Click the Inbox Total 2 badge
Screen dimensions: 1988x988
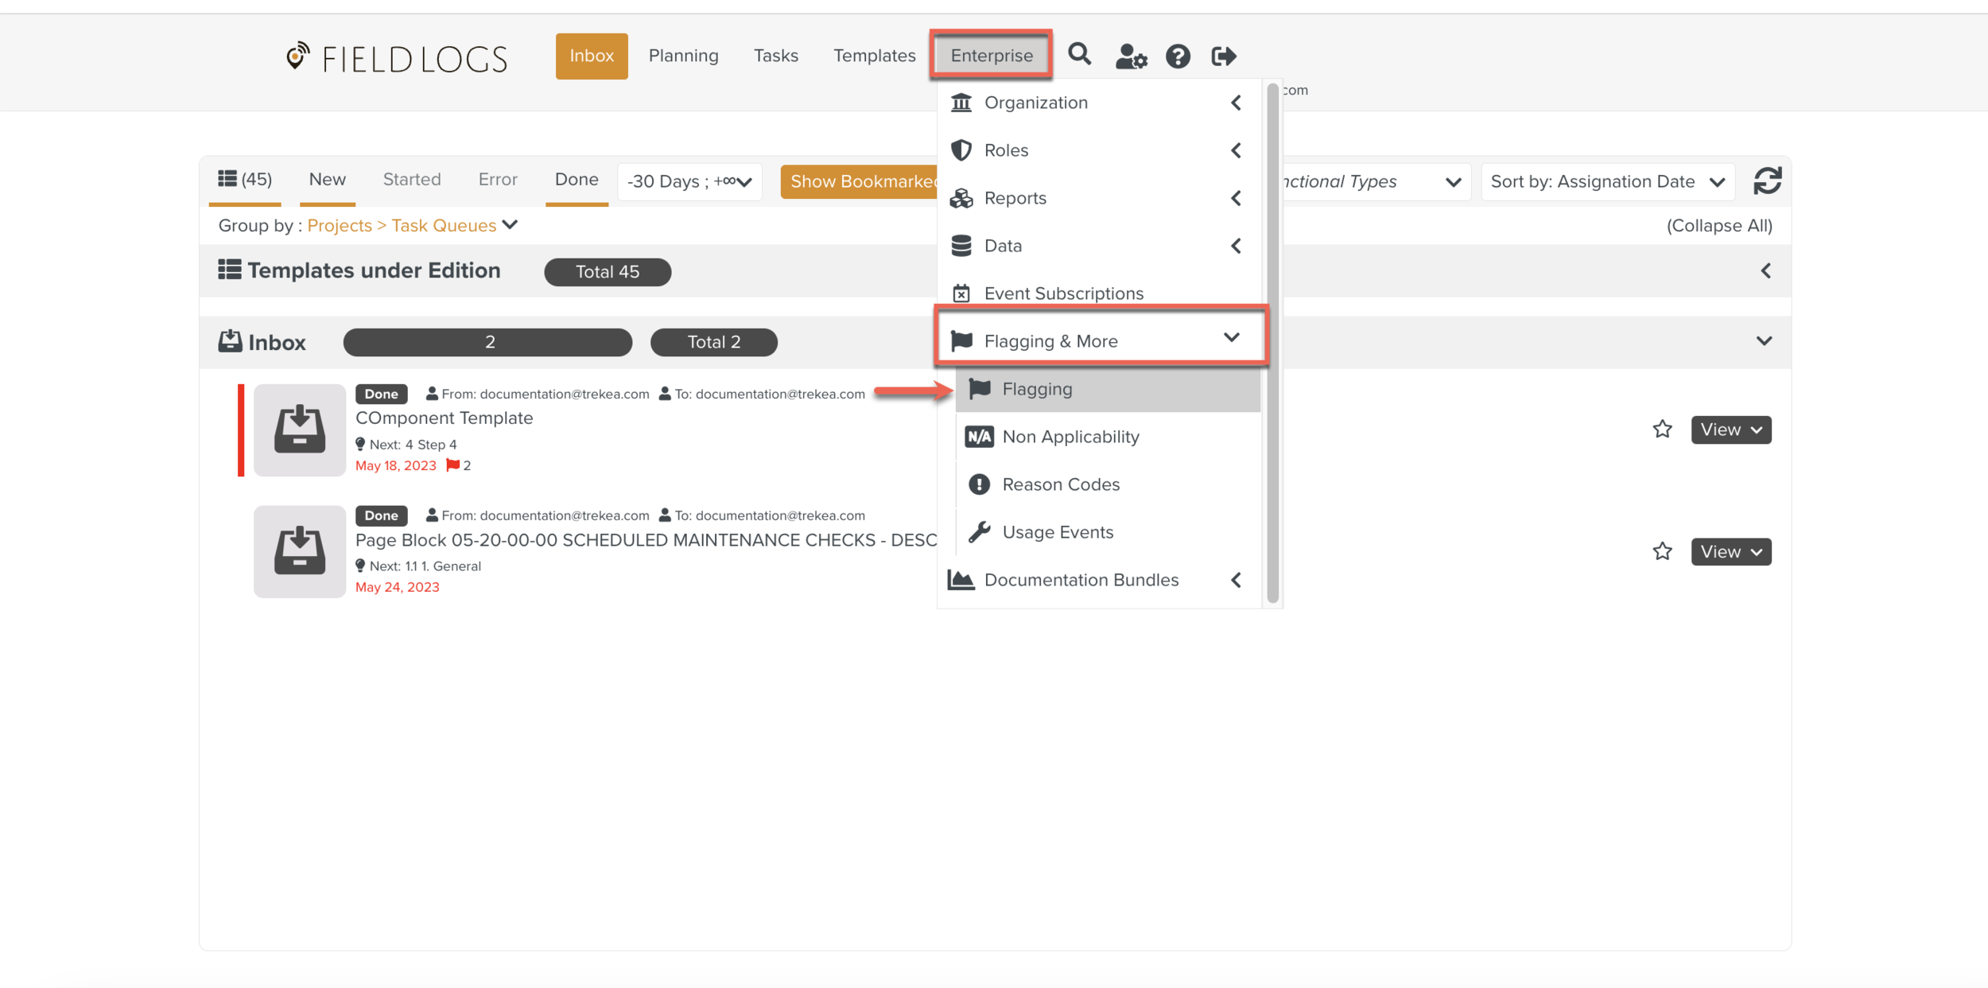(714, 342)
